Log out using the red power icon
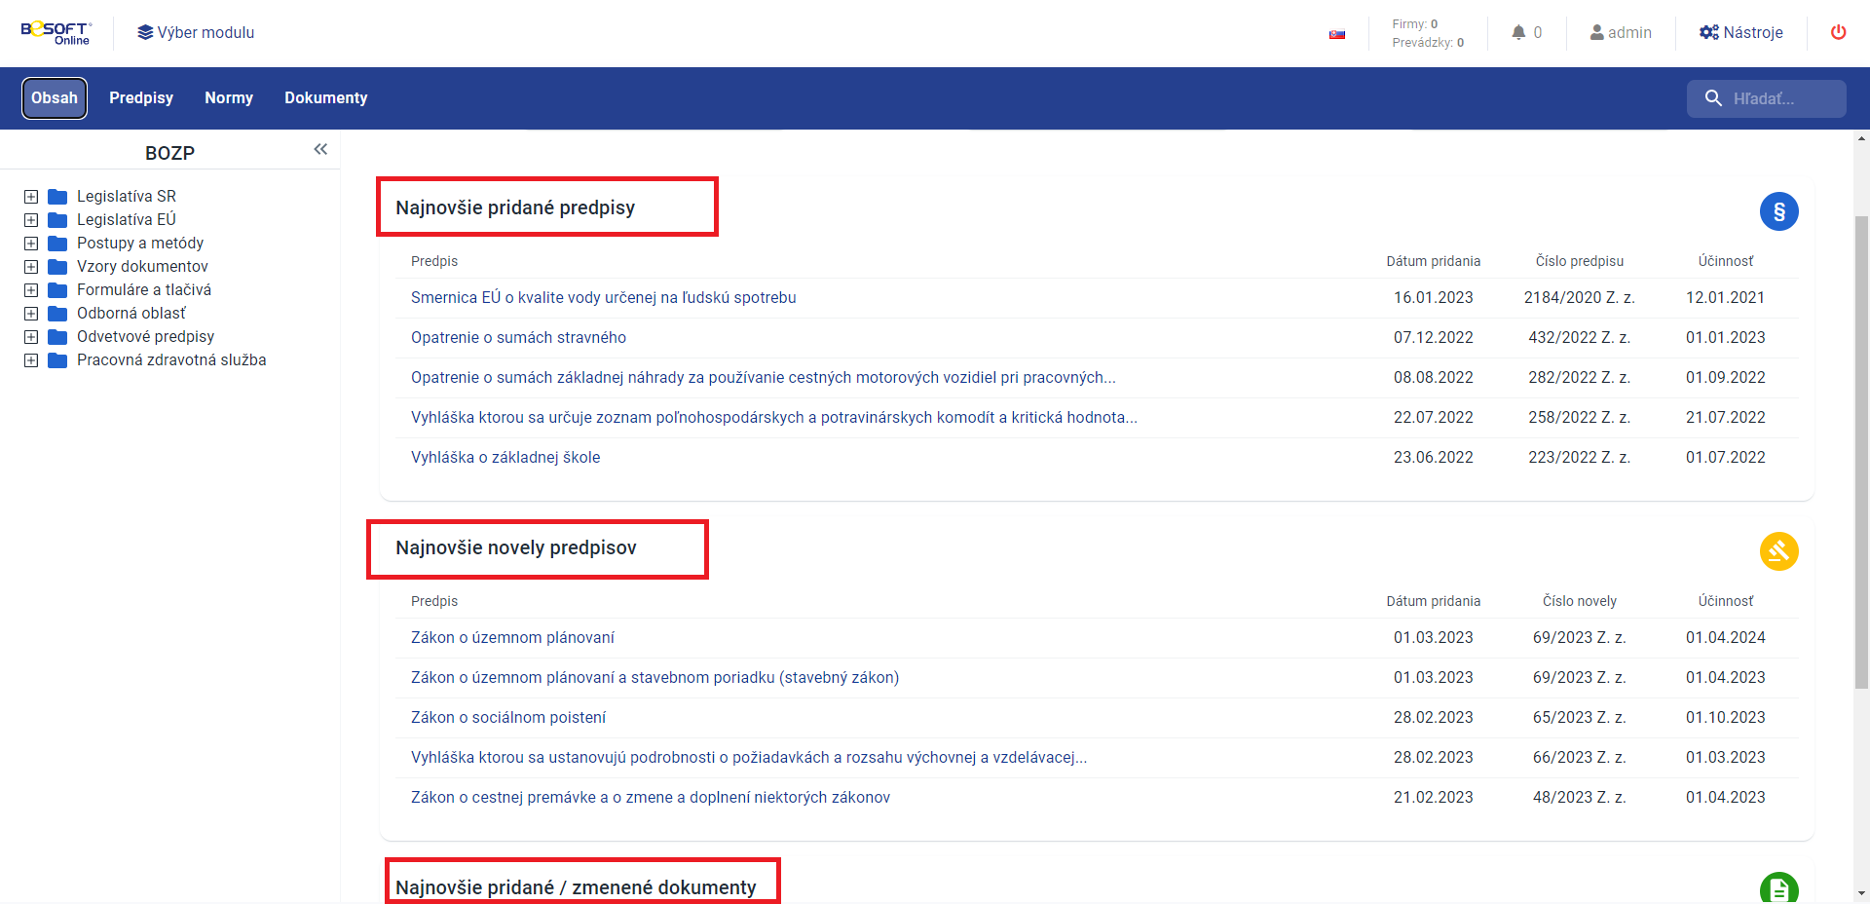The image size is (1870, 904). (x=1839, y=32)
